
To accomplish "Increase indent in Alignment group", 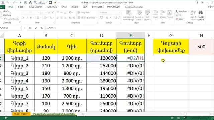I will pos(74,18).
